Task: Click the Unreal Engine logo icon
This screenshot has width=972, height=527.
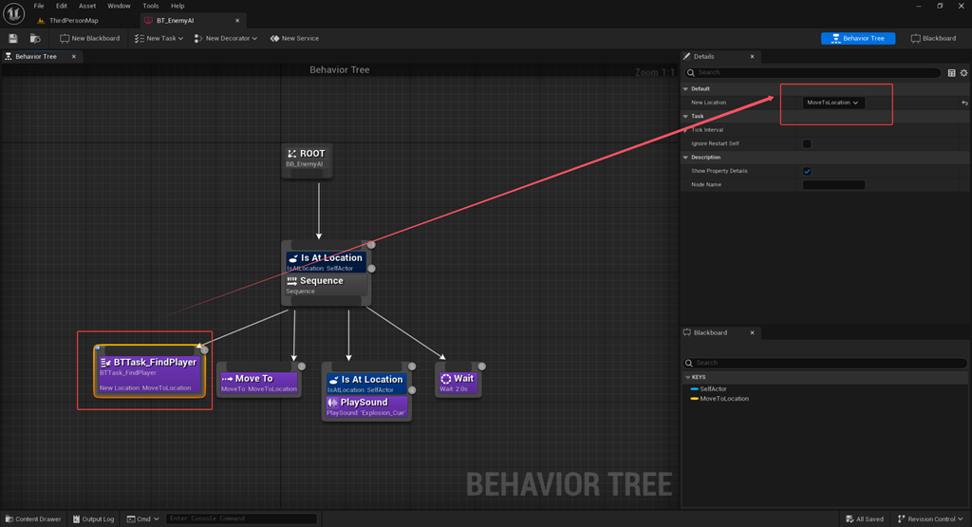Action: [13, 13]
